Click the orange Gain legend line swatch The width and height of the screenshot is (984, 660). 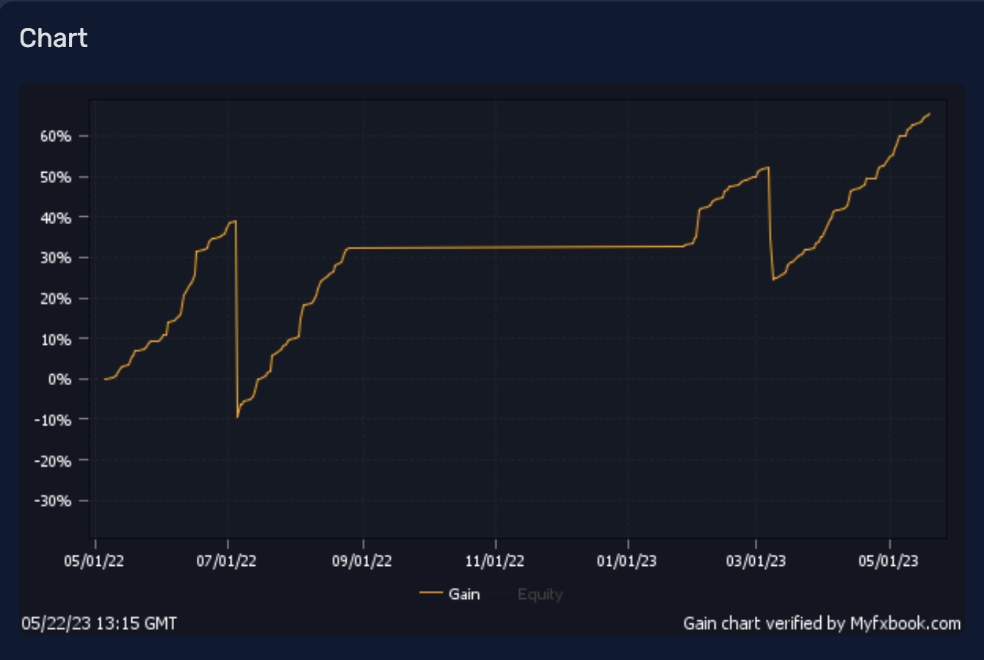[x=431, y=593]
